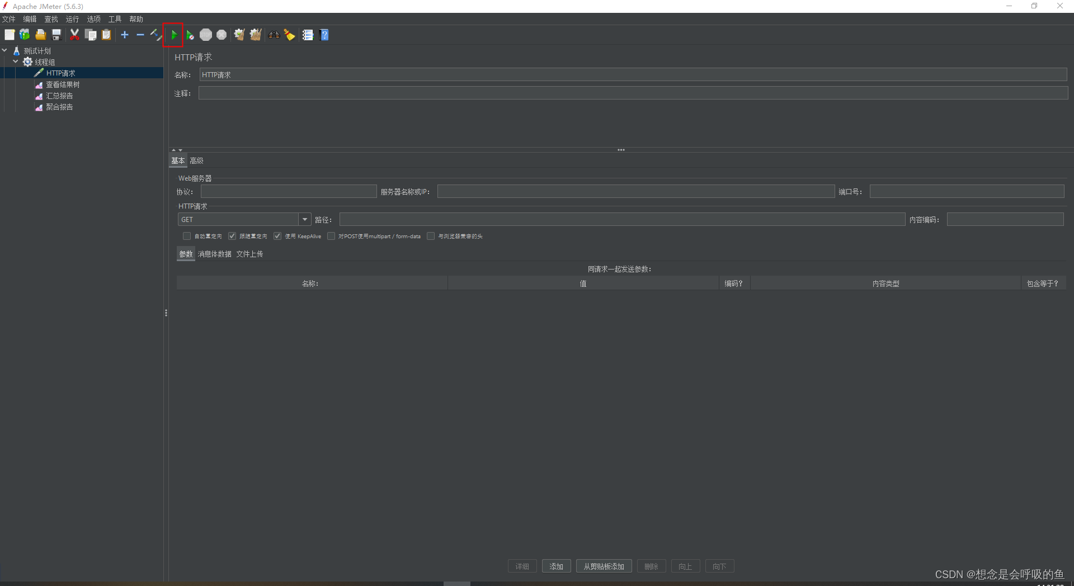Collapse all nodes with the minus icon
This screenshot has width=1074, height=586.
pyautogui.click(x=140, y=35)
